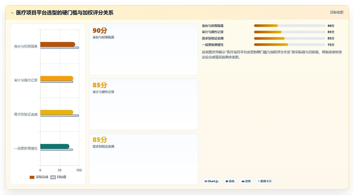Click the 75分 value in progress list
Screen dimensions: 354x195
pos(331,45)
